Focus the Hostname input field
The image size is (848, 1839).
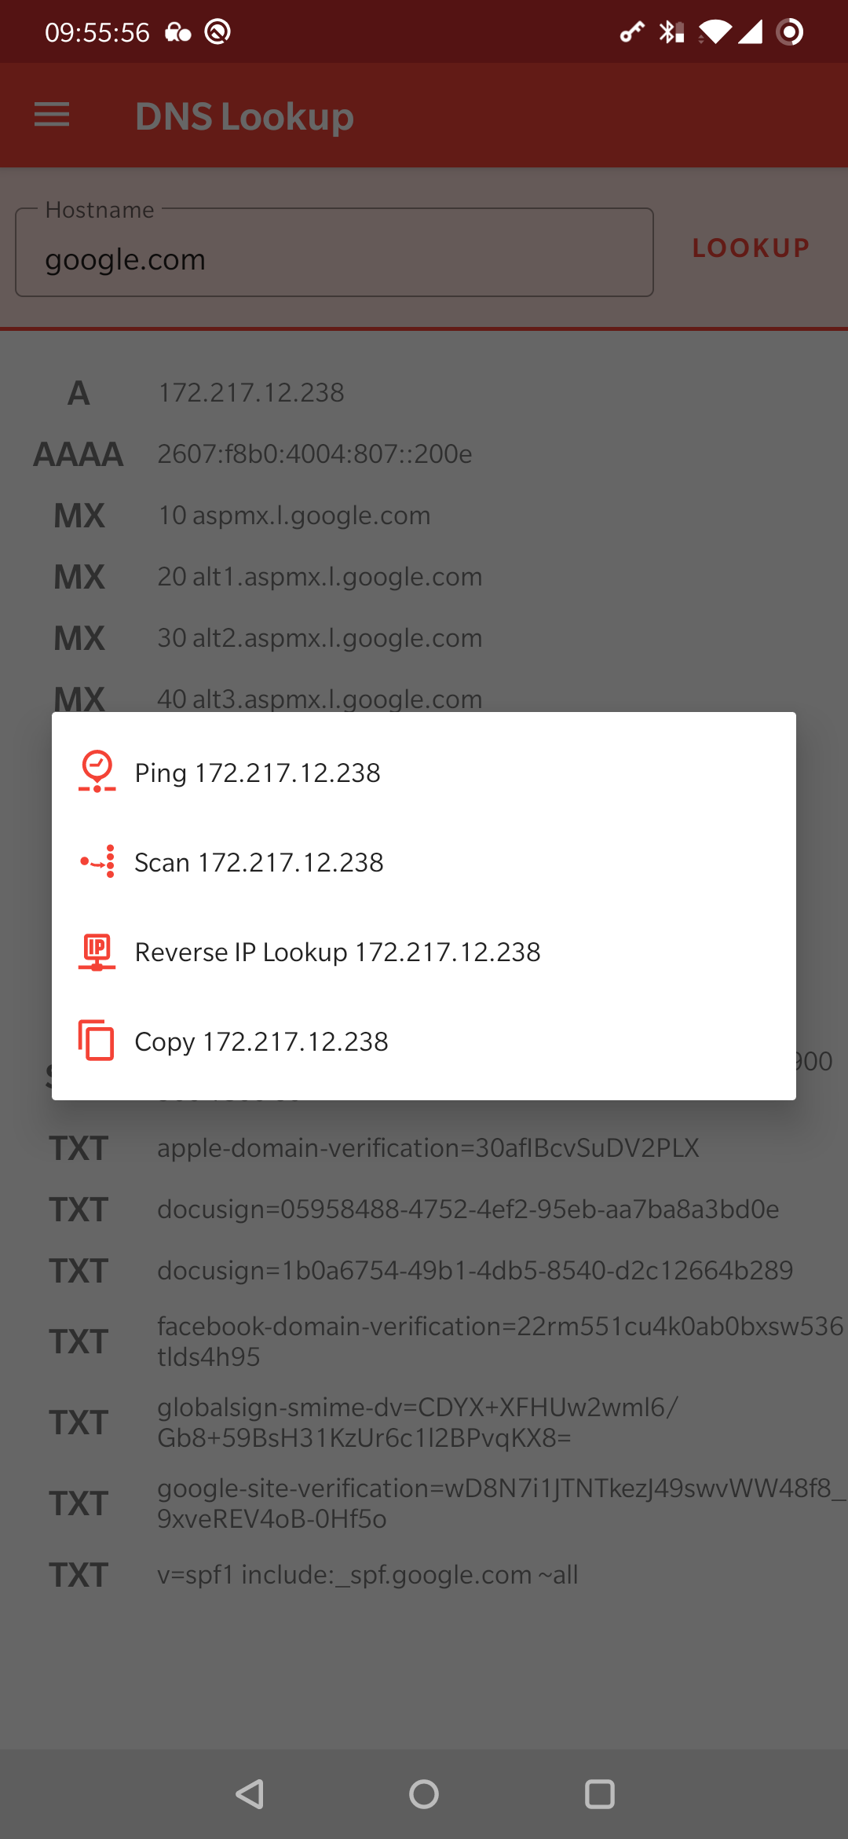click(334, 258)
